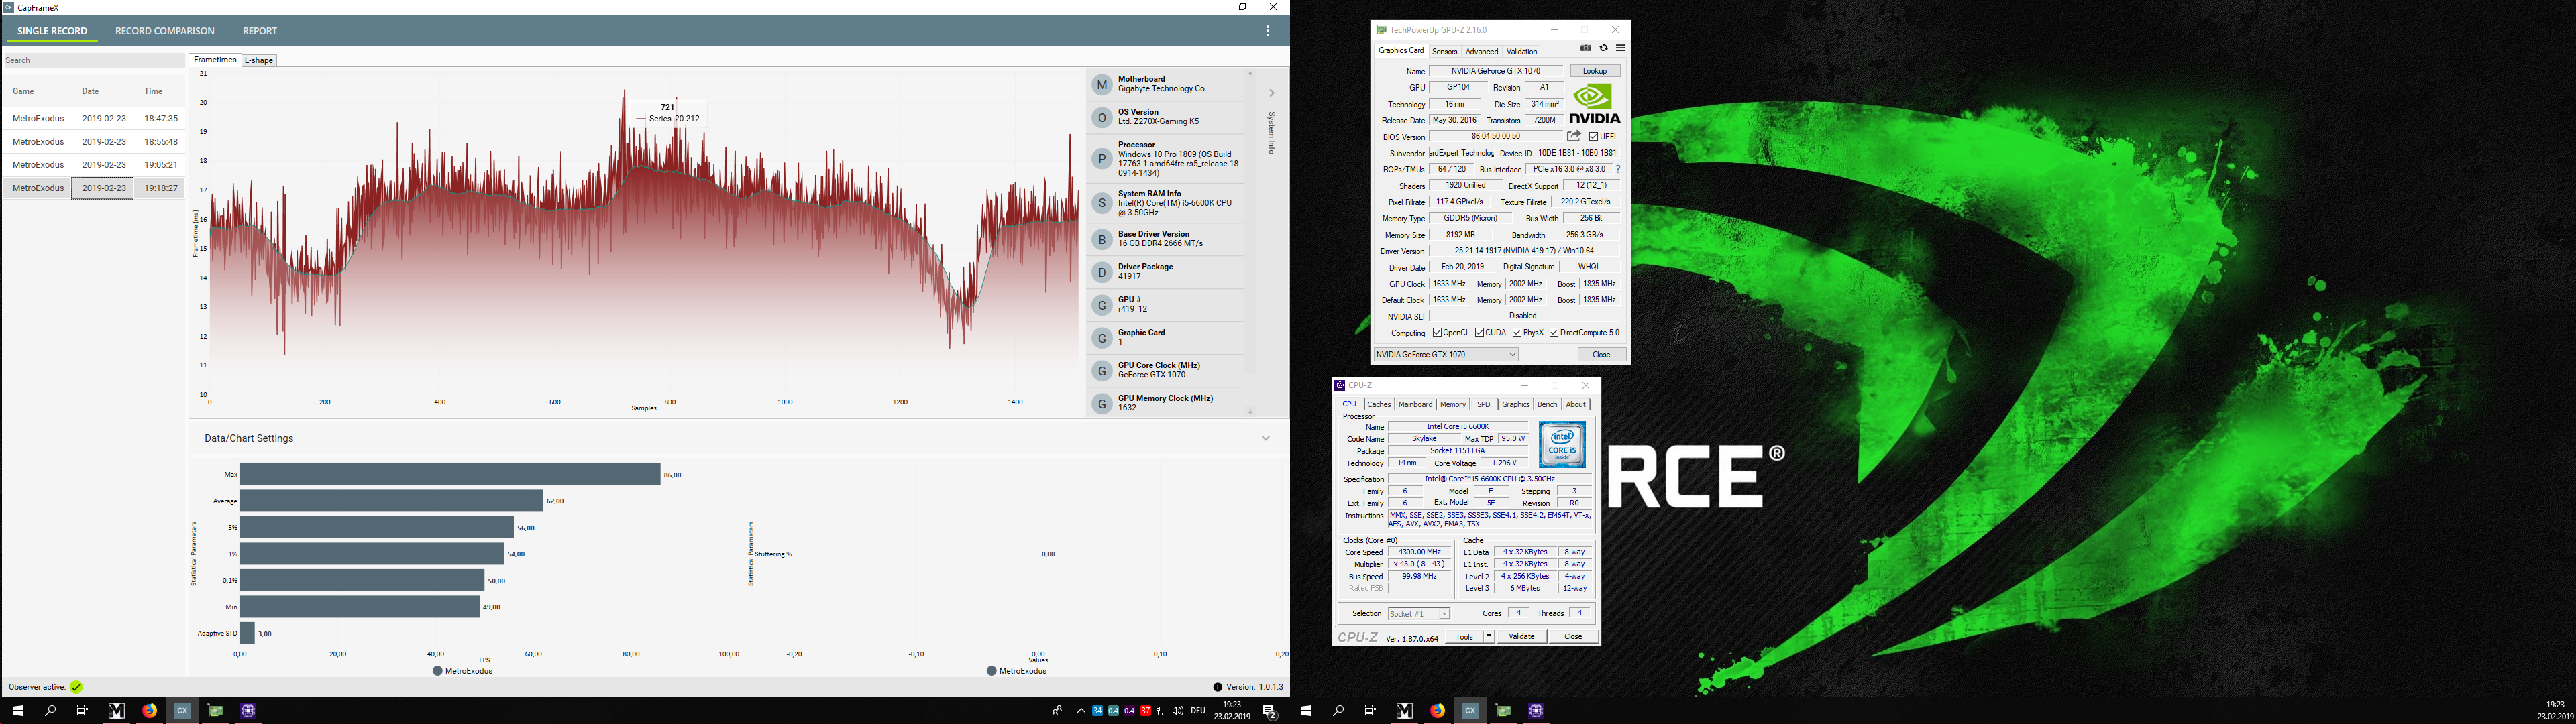2576x724 pixels.
Task: Click the BIOS export share icon
Action: tap(1574, 136)
